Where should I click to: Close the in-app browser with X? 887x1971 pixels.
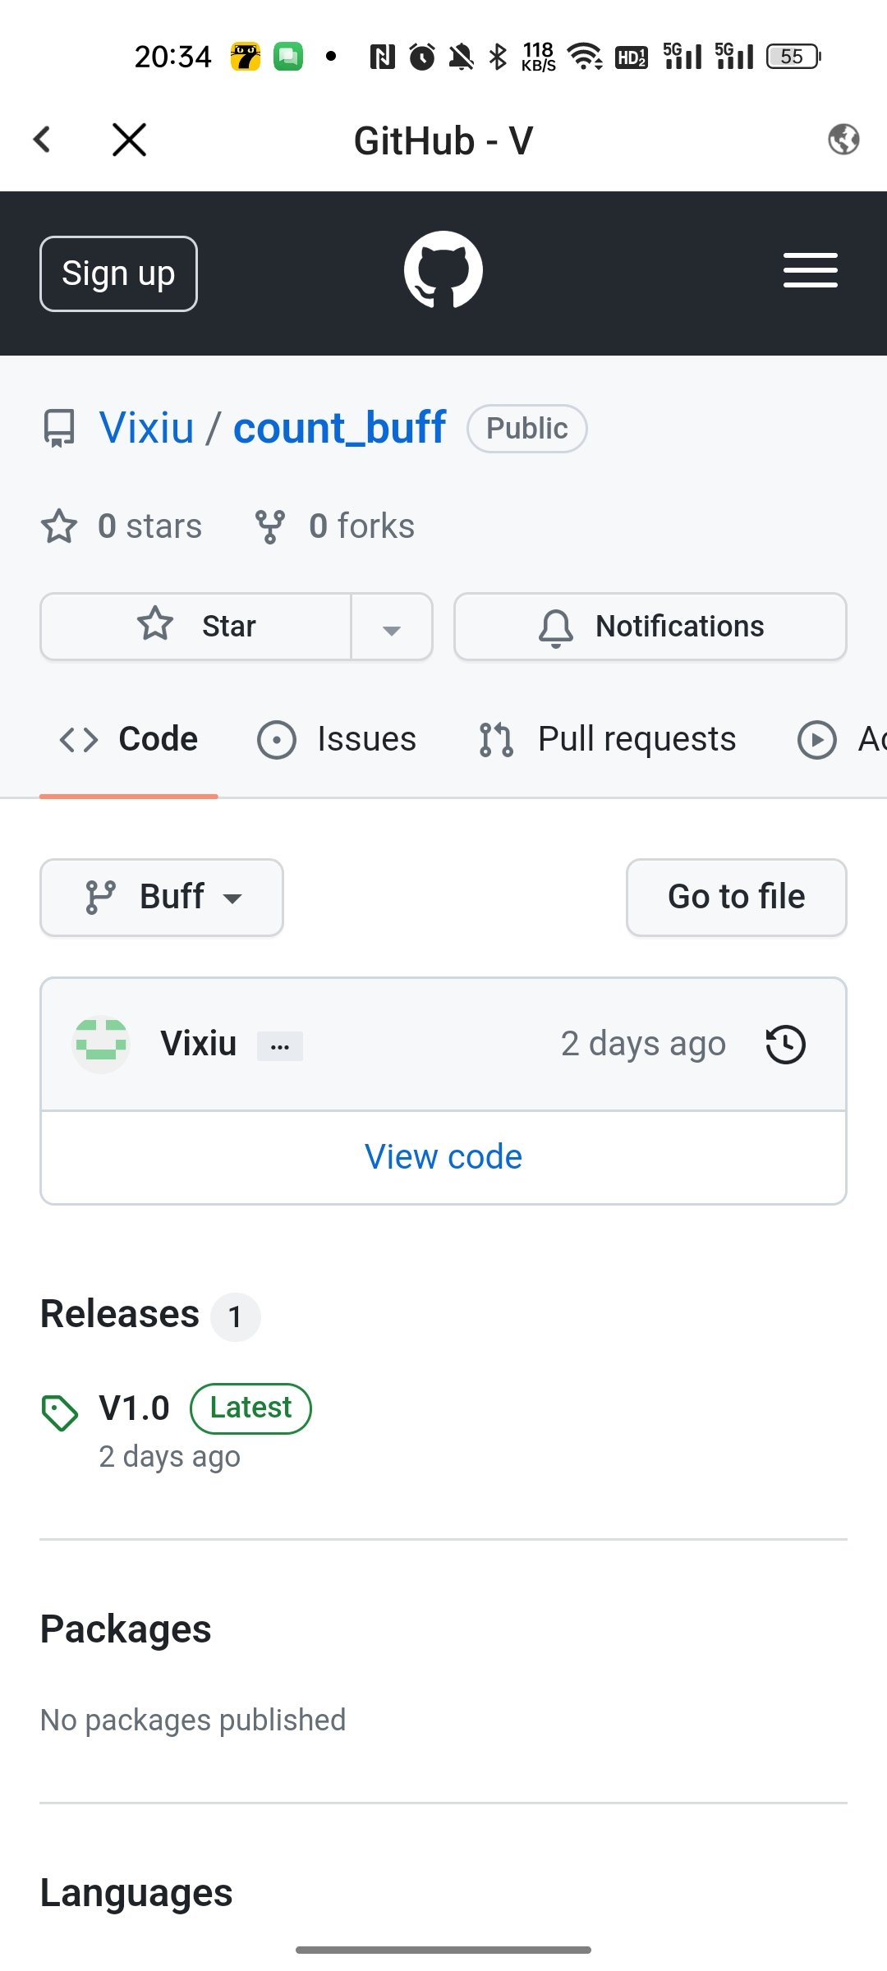tap(129, 140)
